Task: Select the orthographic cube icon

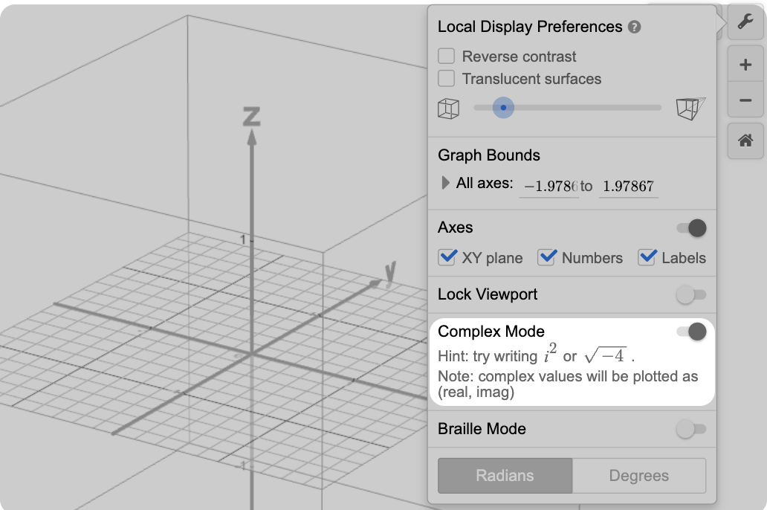Action: (x=448, y=109)
